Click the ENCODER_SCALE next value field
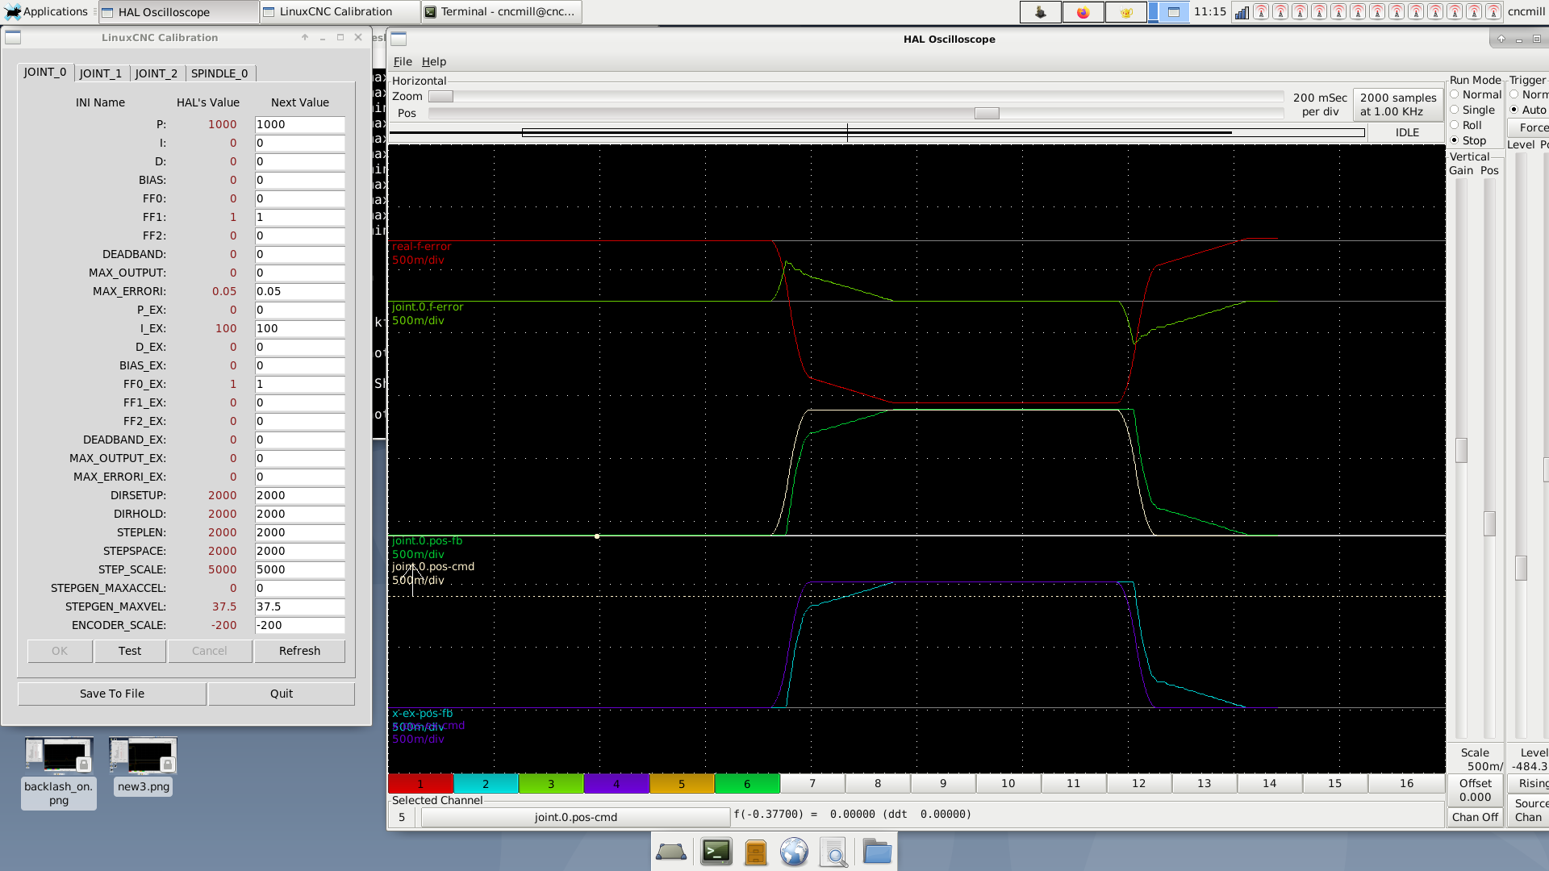Screen dimensions: 1549x871 (x=300, y=625)
